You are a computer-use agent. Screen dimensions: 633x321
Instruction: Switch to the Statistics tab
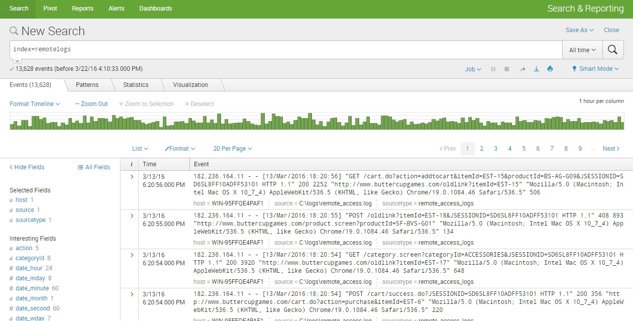coord(136,85)
